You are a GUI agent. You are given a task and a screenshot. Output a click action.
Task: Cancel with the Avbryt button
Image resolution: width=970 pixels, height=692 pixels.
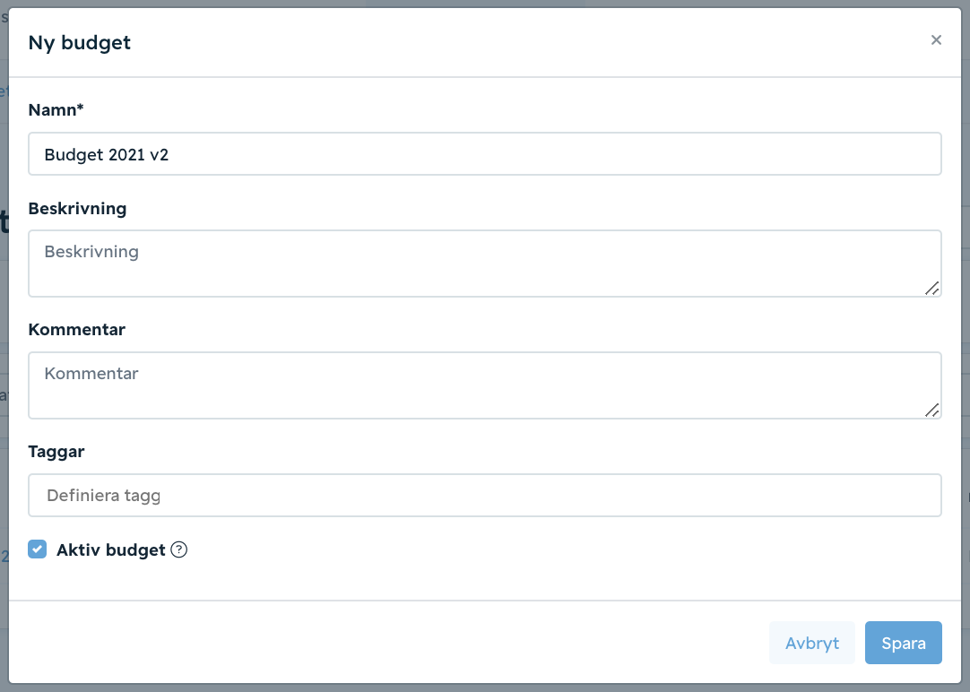point(811,643)
